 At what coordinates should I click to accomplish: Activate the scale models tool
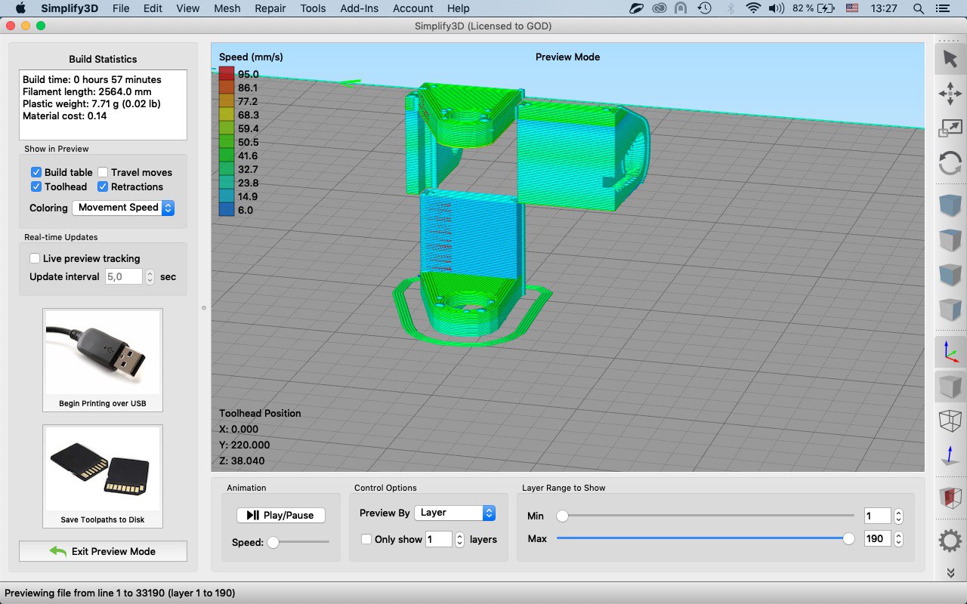[950, 128]
